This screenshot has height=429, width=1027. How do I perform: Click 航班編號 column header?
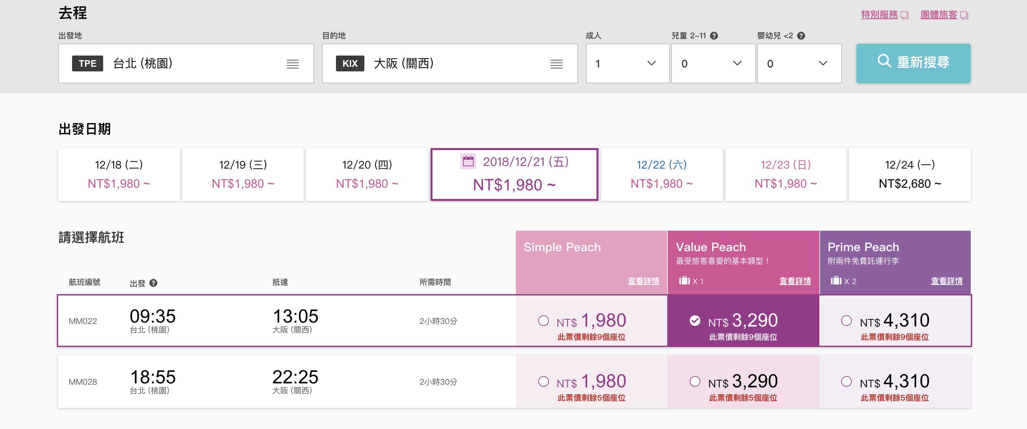click(x=85, y=282)
